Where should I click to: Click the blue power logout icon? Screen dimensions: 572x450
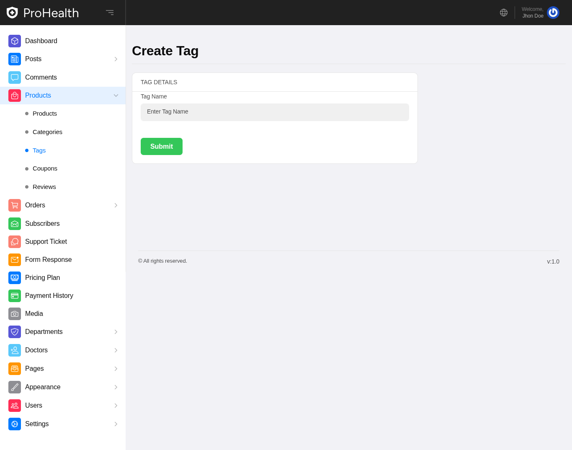(x=553, y=13)
